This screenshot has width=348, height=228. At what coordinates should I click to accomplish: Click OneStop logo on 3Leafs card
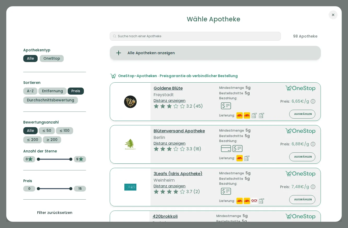(x=300, y=174)
